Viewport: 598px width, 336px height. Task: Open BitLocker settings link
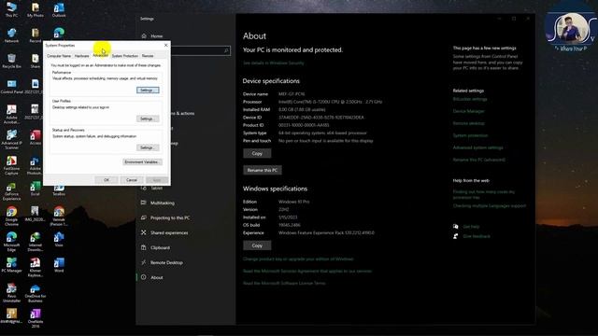[470, 99]
